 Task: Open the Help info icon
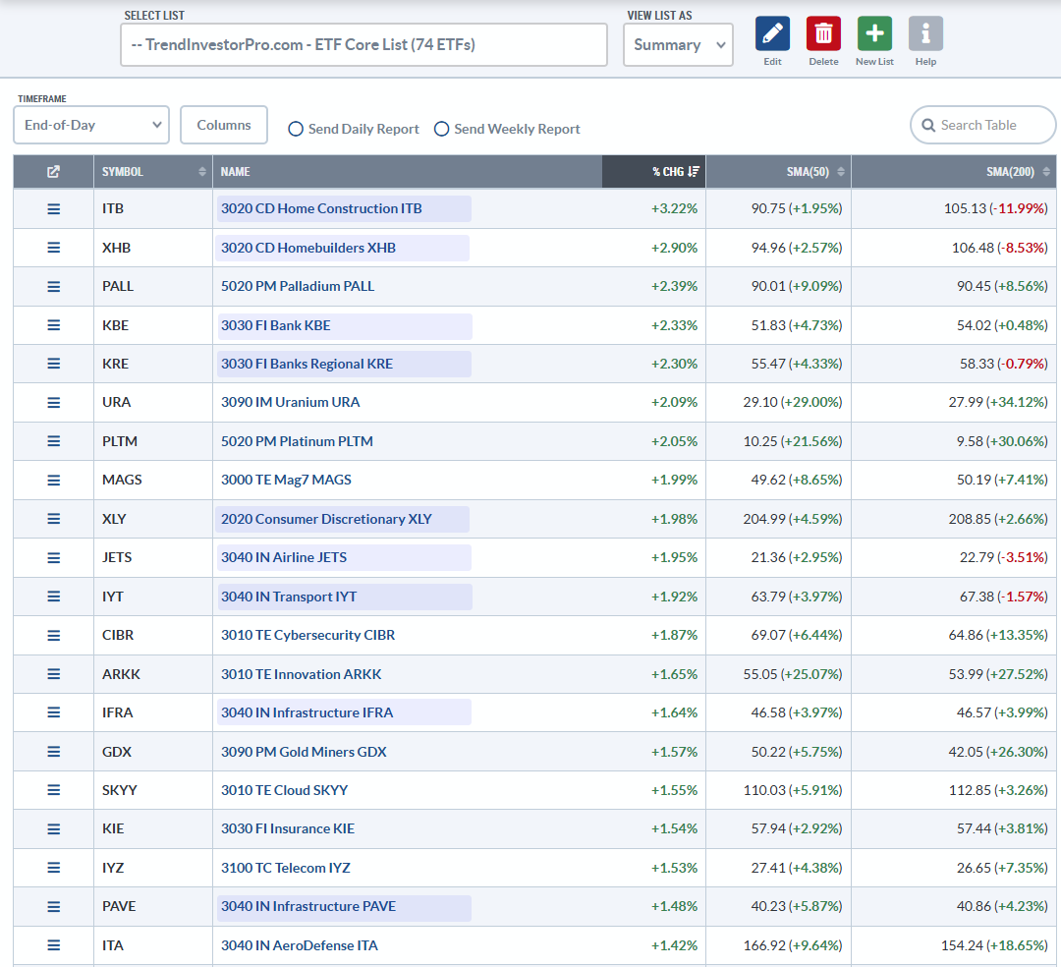click(925, 33)
